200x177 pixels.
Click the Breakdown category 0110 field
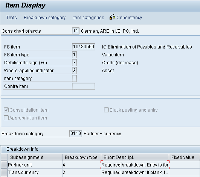coord(76,133)
